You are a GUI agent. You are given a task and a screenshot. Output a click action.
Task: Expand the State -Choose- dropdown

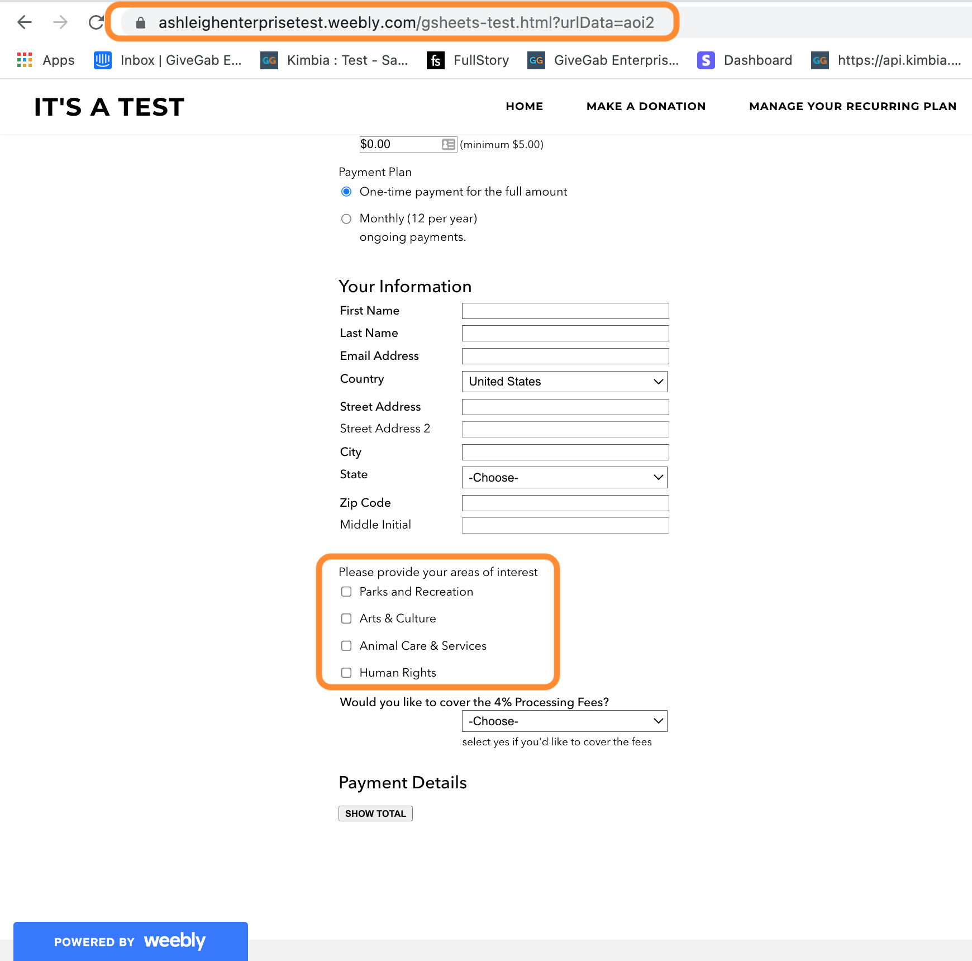(x=565, y=478)
